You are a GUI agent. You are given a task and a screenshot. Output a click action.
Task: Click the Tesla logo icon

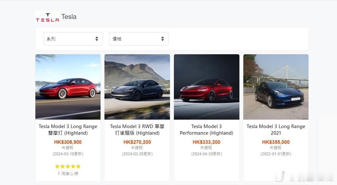47,17
